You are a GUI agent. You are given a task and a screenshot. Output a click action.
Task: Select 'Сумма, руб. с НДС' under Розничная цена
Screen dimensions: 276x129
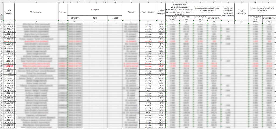click(x=172, y=18)
